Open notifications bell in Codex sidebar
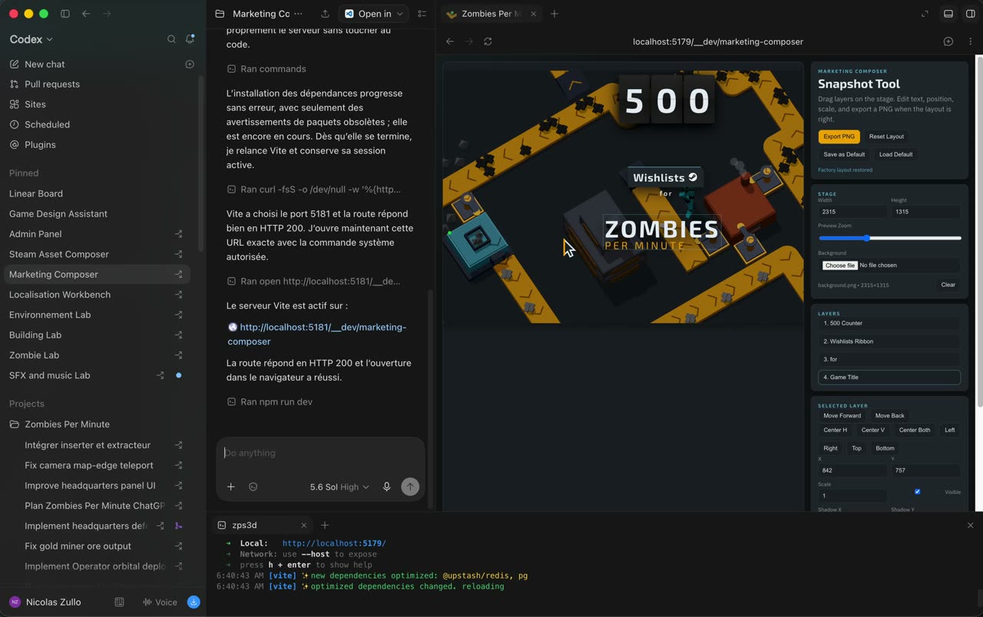983x617 pixels. tap(190, 39)
